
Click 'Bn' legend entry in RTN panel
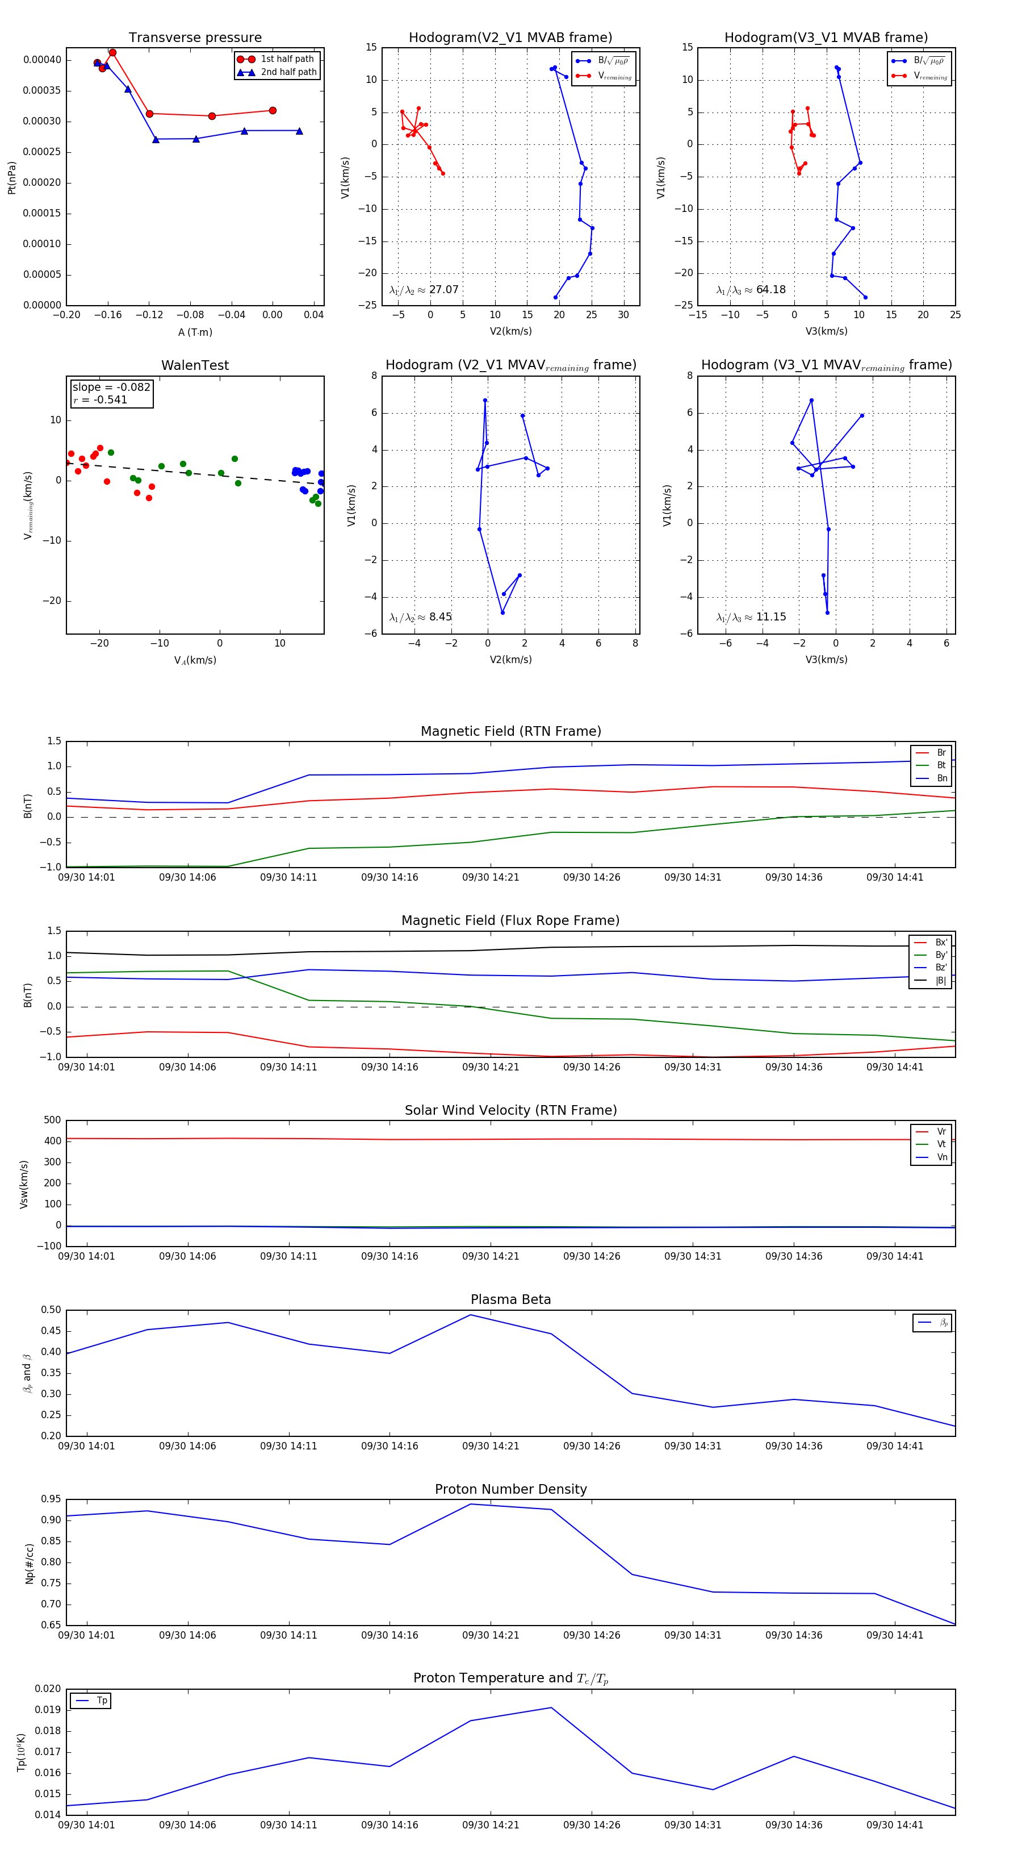tap(931, 778)
